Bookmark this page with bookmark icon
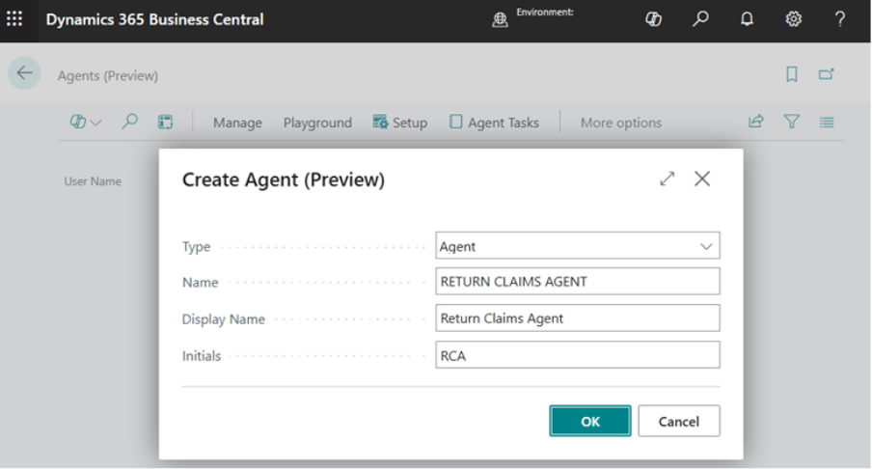Screen dimensions: 872x469 (792, 74)
